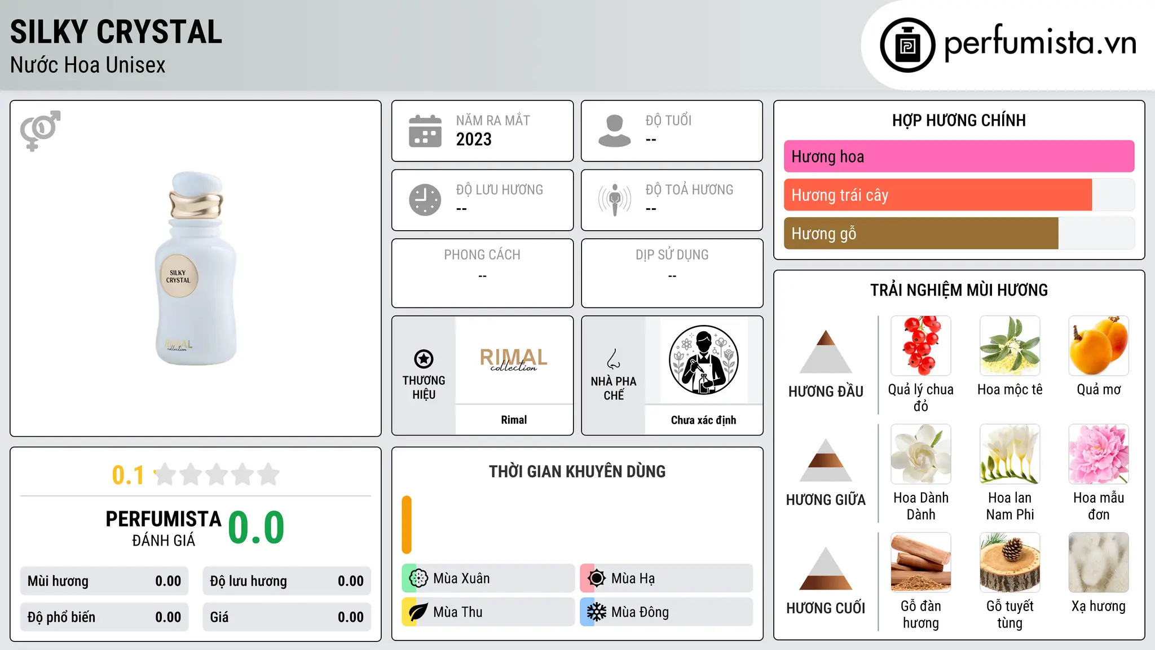Select the brown Hương gỗ accord bar

coord(921,233)
